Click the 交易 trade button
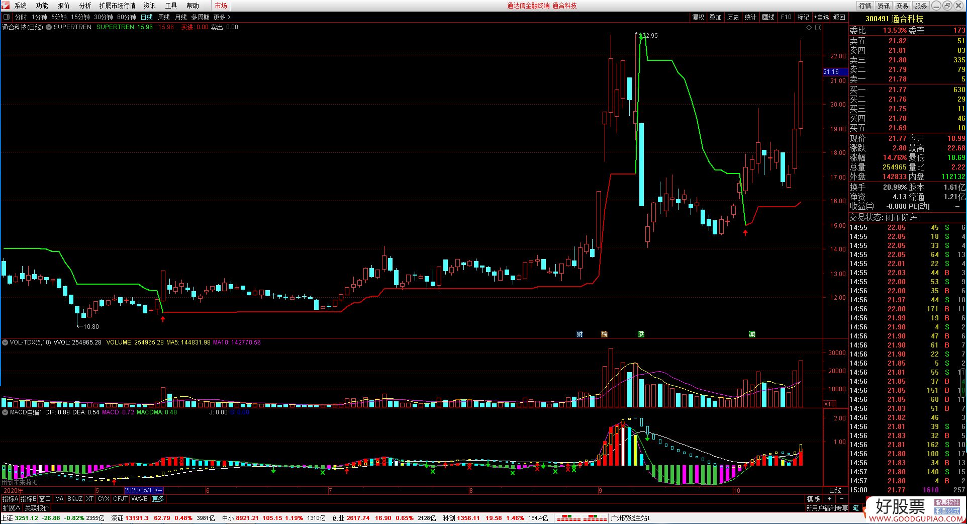 pyautogui.click(x=902, y=6)
